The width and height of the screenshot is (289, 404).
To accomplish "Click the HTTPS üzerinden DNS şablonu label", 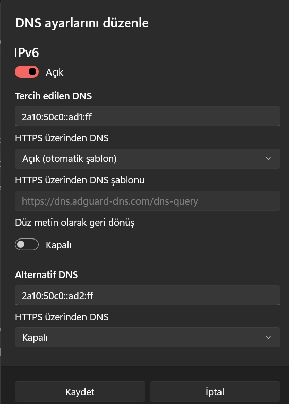I will [x=80, y=180].
